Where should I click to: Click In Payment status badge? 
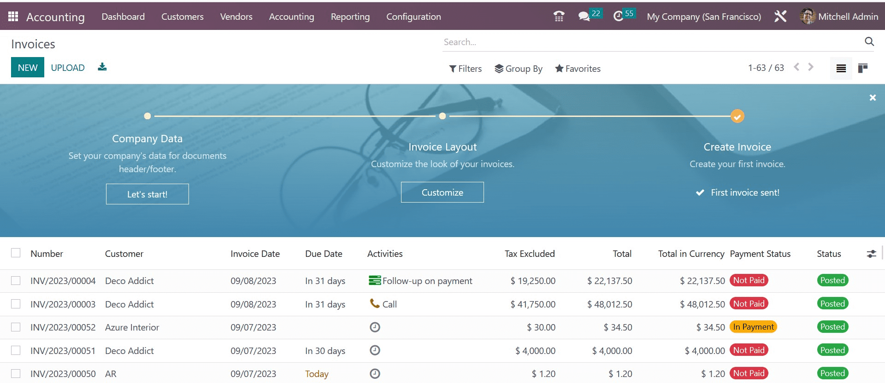[753, 326]
